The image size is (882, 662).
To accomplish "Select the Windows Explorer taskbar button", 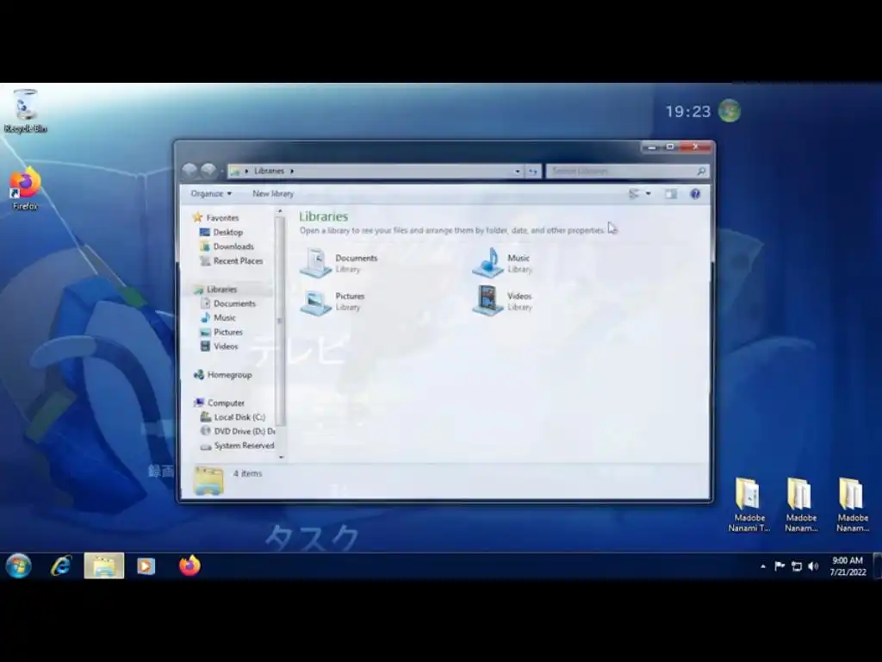I will [x=104, y=565].
